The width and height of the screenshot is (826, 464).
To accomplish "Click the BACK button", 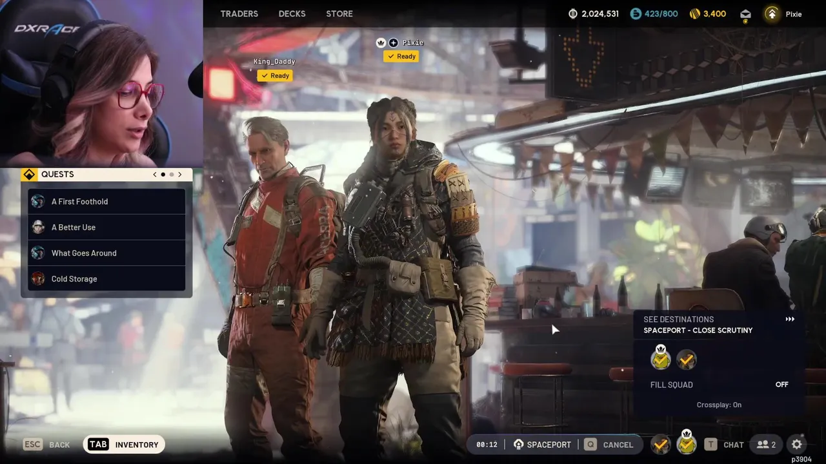I will click(x=59, y=445).
